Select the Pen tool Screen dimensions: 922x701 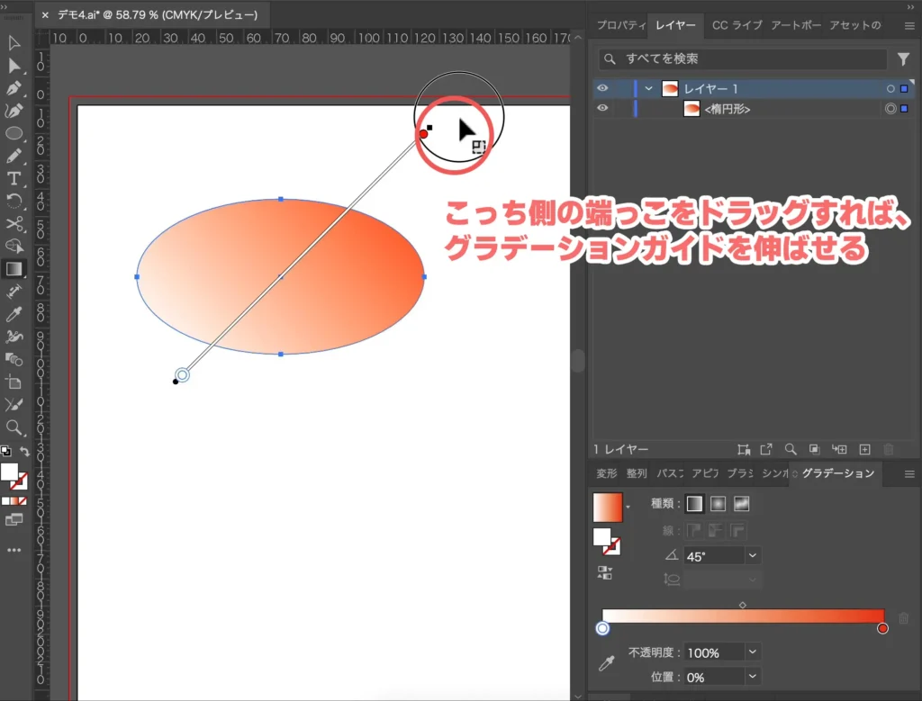14,88
